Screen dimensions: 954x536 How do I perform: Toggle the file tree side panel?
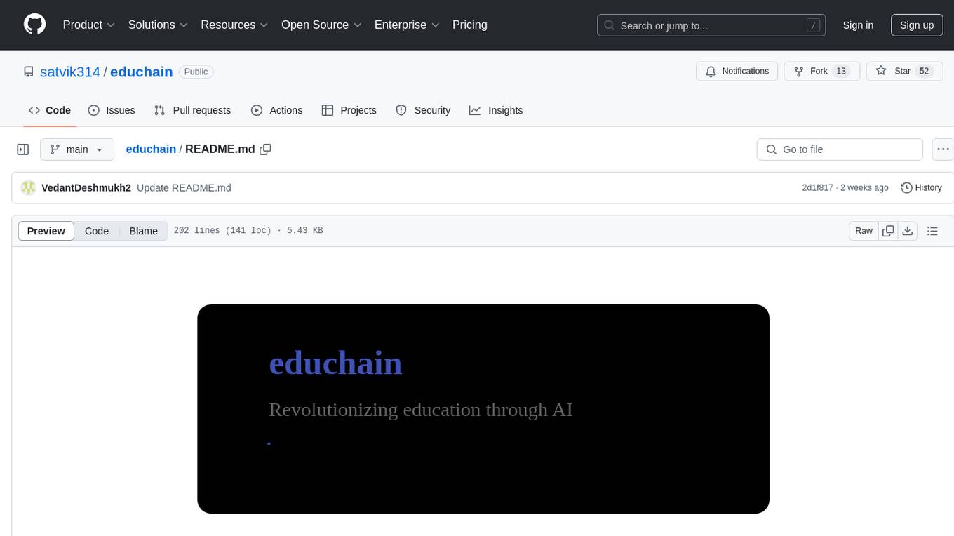click(x=23, y=149)
